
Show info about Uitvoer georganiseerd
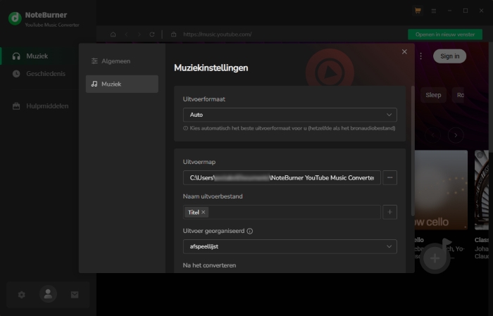click(249, 231)
